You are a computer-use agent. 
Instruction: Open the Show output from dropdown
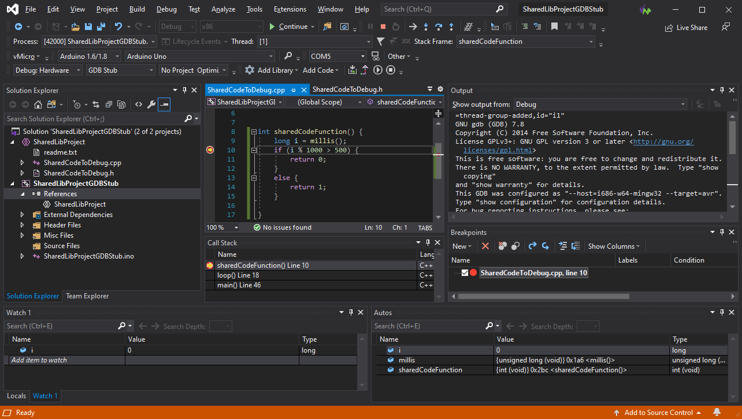600,104
